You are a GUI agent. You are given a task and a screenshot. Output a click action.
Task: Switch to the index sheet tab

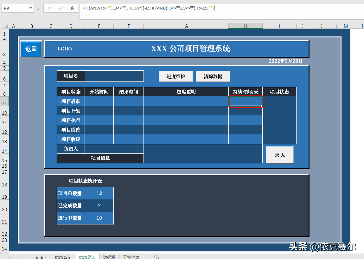point(41,257)
